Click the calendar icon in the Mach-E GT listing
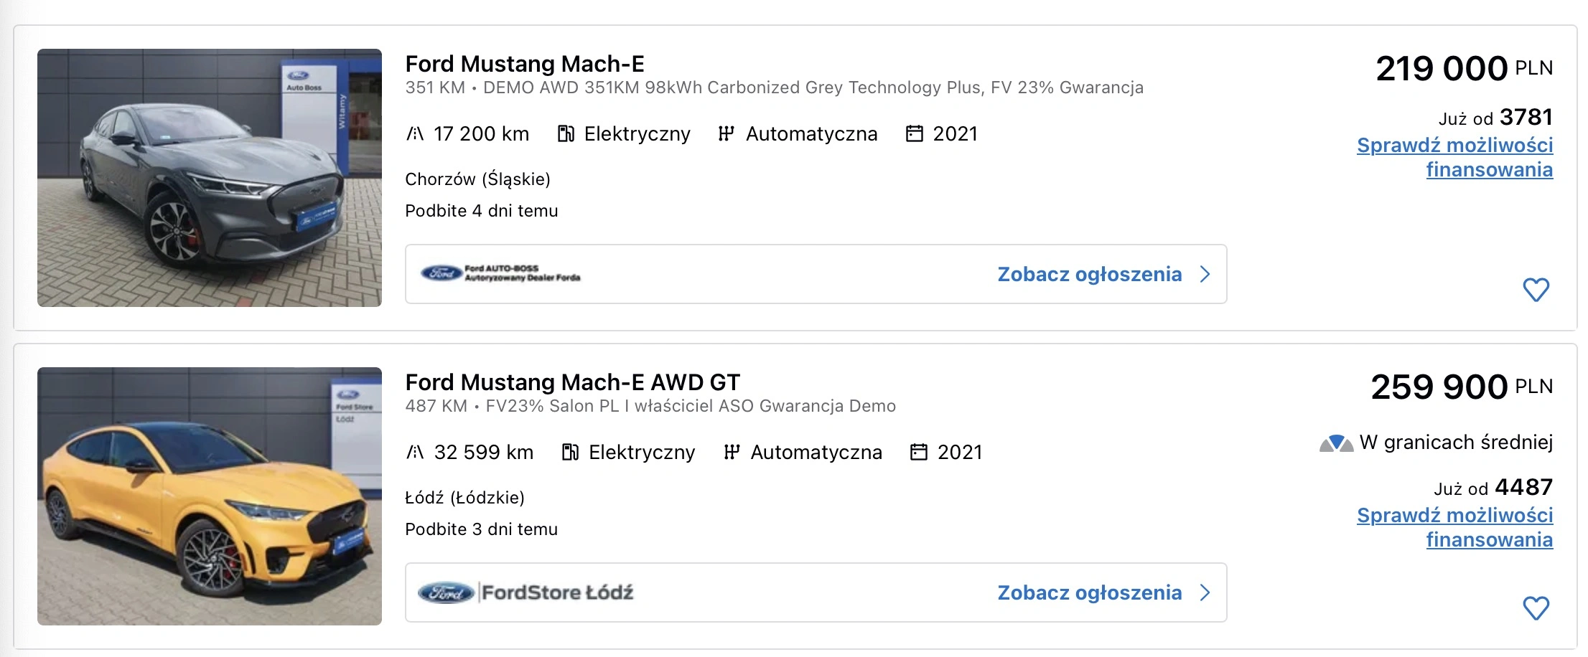Viewport: 1588px width, 657px height. tap(919, 453)
